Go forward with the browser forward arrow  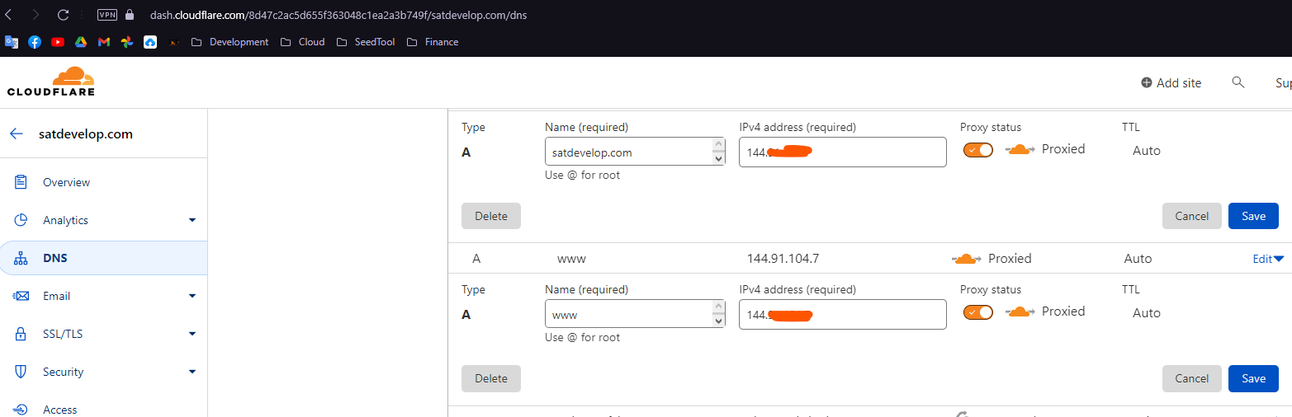35,15
